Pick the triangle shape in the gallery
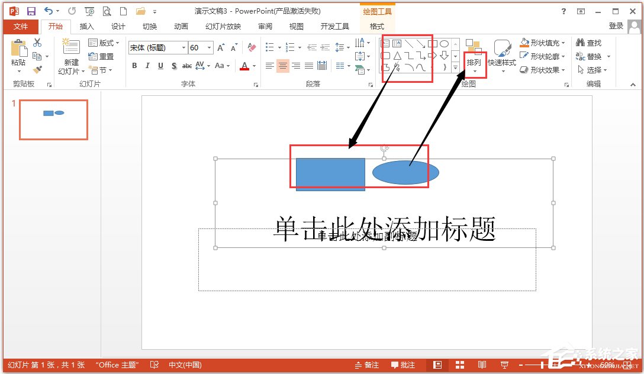Screen dimensions: 644x374 [397, 56]
